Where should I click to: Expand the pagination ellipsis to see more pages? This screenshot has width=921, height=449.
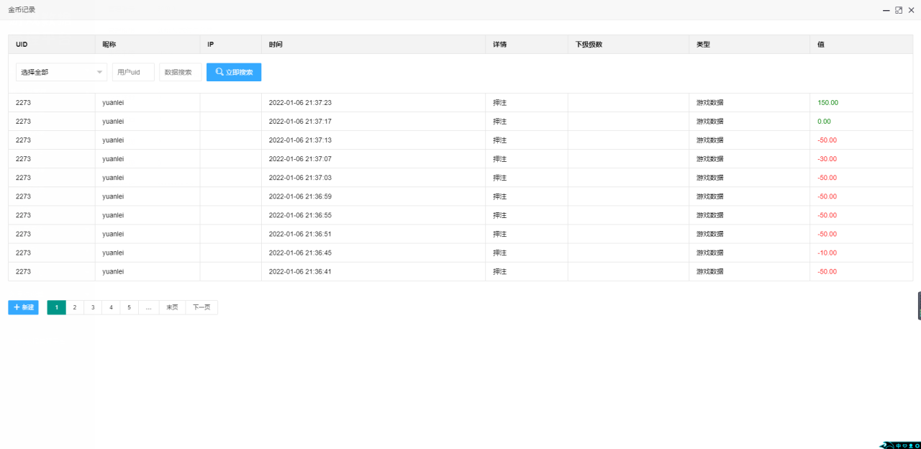(x=148, y=307)
